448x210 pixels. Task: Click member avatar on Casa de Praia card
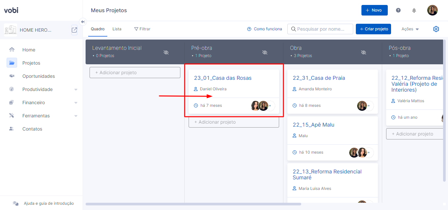point(362,106)
